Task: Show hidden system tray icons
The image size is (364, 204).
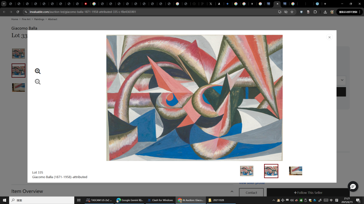Action: pyautogui.click(x=273, y=200)
